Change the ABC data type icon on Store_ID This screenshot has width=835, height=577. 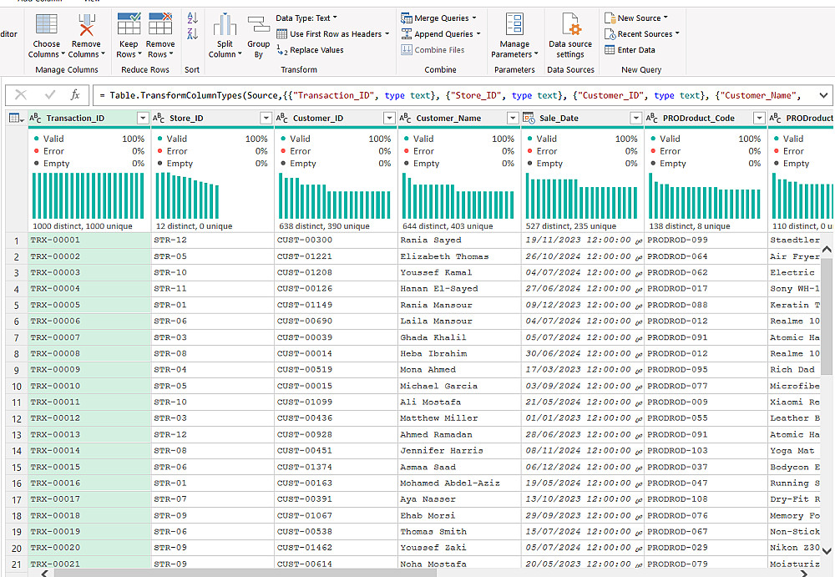click(x=159, y=118)
